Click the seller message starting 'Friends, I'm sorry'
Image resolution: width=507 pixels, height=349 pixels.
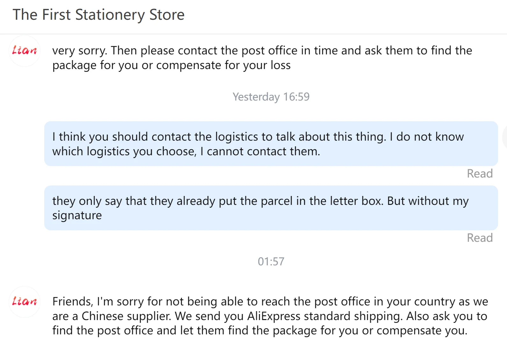(270, 316)
